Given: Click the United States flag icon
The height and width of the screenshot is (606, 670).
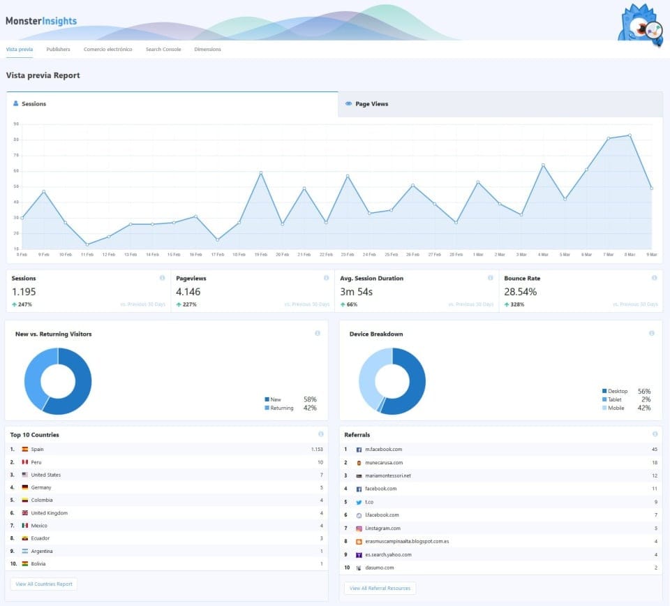Looking at the screenshot, I should click(x=25, y=475).
